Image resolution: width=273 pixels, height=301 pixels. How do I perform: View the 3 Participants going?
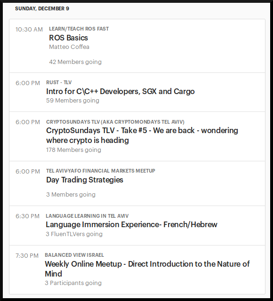point(73,283)
